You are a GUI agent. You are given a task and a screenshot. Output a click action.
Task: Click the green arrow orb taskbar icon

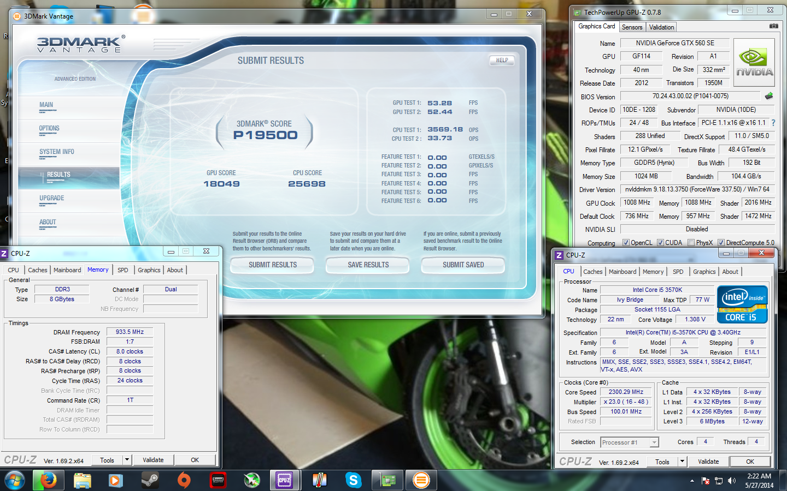pyautogui.click(x=251, y=480)
